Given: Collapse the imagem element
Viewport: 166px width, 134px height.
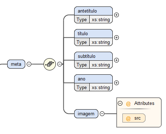Looking at the screenshot, I should [x=102, y=114].
